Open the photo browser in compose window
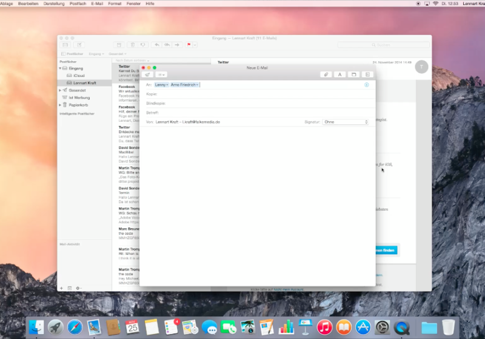This screenshot has width=485, height=339. (x=353, y=74)
